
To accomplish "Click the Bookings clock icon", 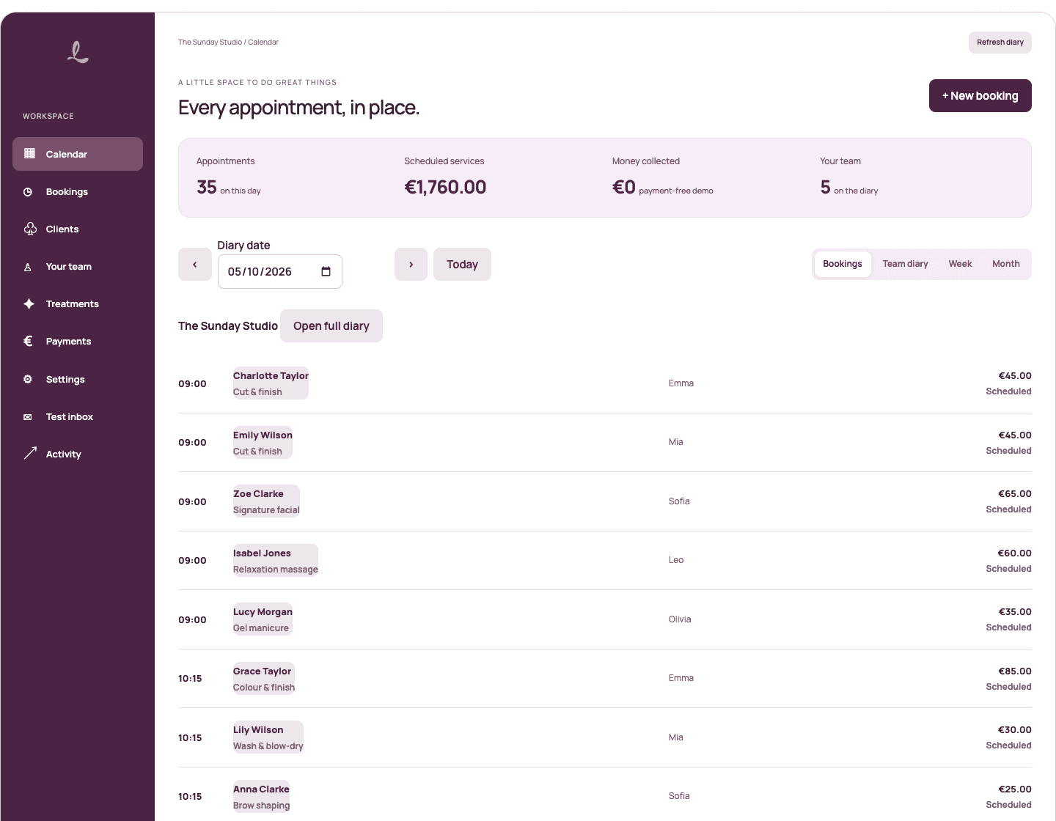I will [28, 192].
